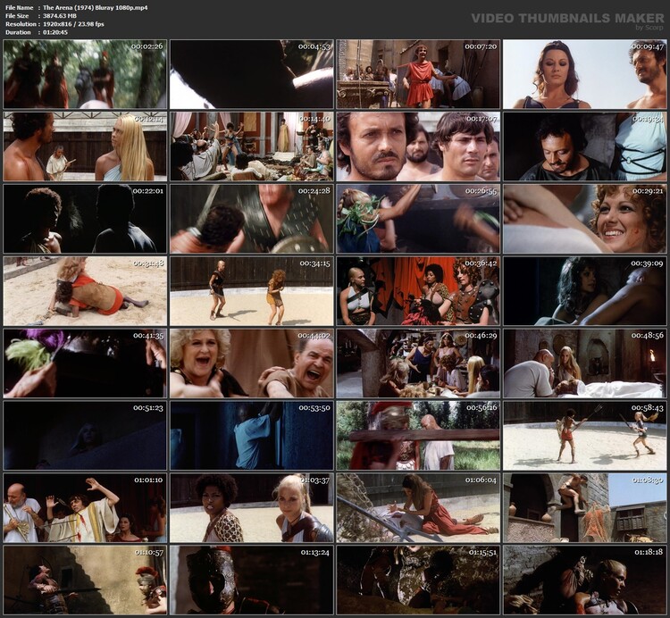Select the thumbnail at 00:07:20
This screenshot has height=618, width=670.
[x=418, y=74]
